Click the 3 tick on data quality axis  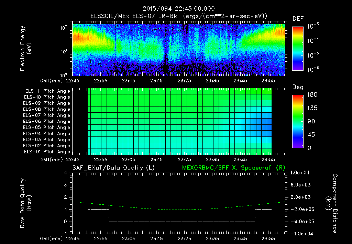(x=66, y=185)
